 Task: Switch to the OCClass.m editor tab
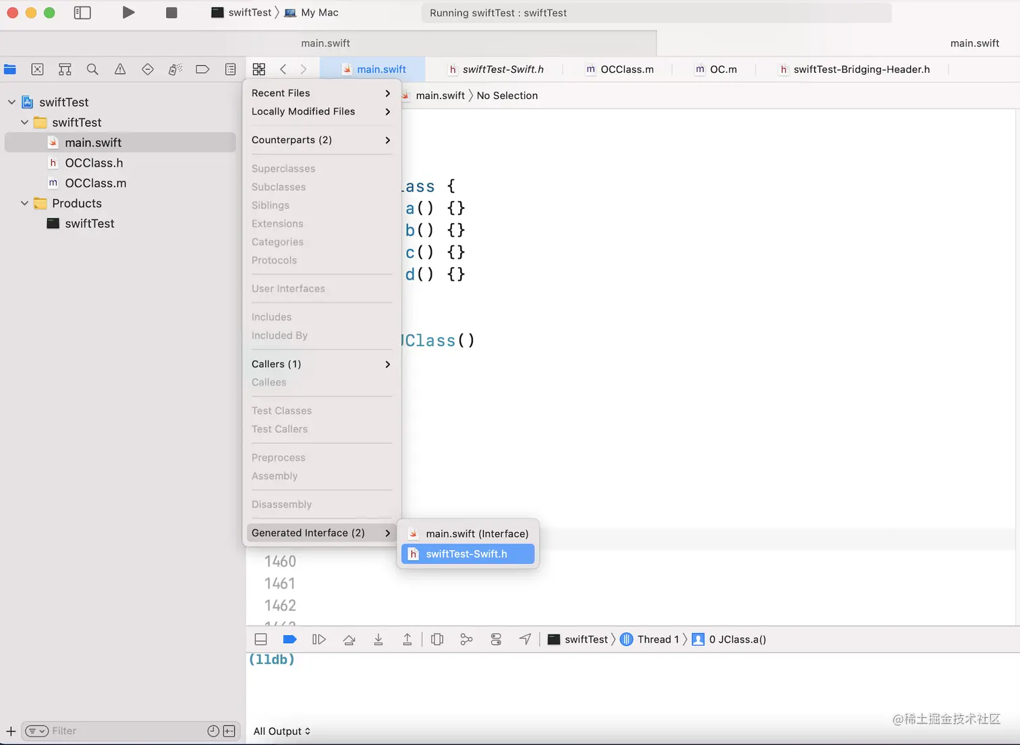pos(619,69)
